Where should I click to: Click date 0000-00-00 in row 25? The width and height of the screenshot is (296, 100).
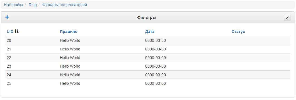point(155,83)
